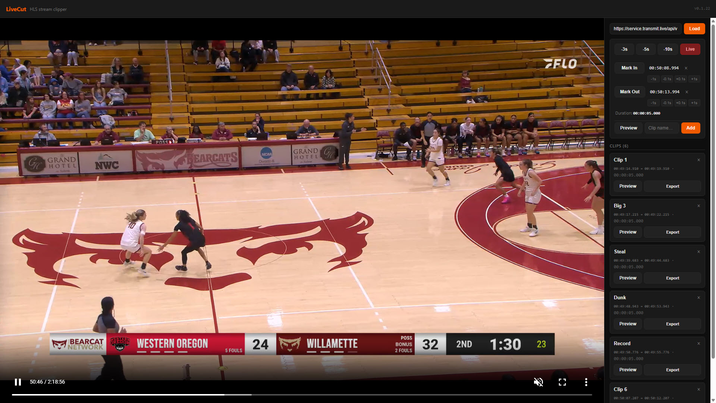Nudge Mark In forward 1 second
716x403 pixels.
tap(694, 79)
